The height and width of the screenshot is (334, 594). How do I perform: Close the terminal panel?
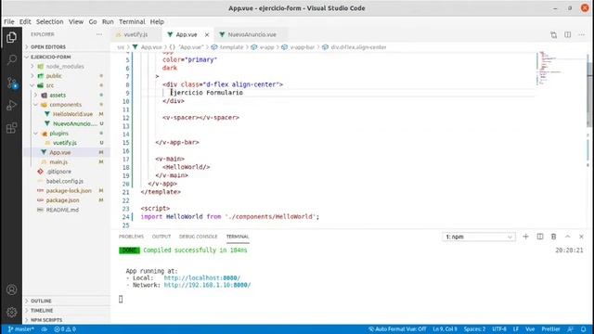[x=582, y=237]
